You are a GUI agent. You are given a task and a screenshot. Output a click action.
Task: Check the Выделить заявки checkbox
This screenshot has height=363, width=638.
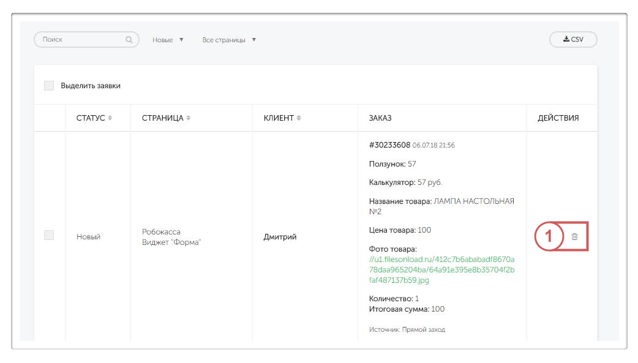click(49, 86)
